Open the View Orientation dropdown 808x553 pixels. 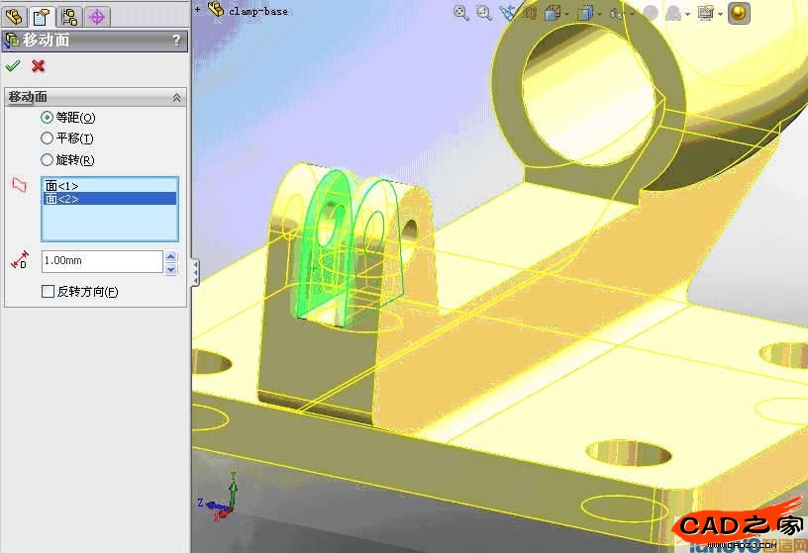pyautogui.click(x=556, y=13)
